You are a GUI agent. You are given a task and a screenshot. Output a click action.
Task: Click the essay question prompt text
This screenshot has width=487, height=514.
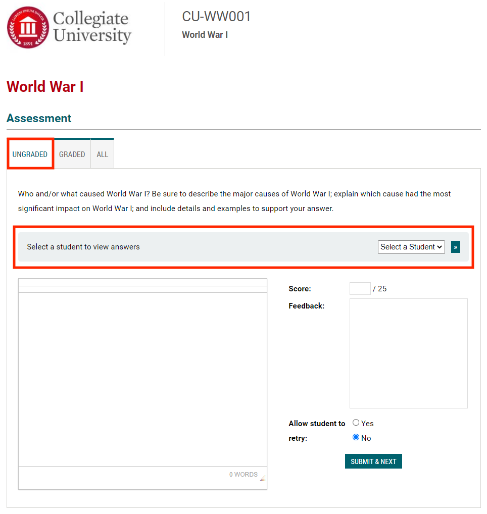pyautogui.click(x=234, y=201)
